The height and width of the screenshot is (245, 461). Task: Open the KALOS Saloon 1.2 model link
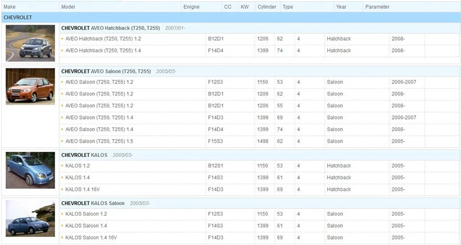86,214
